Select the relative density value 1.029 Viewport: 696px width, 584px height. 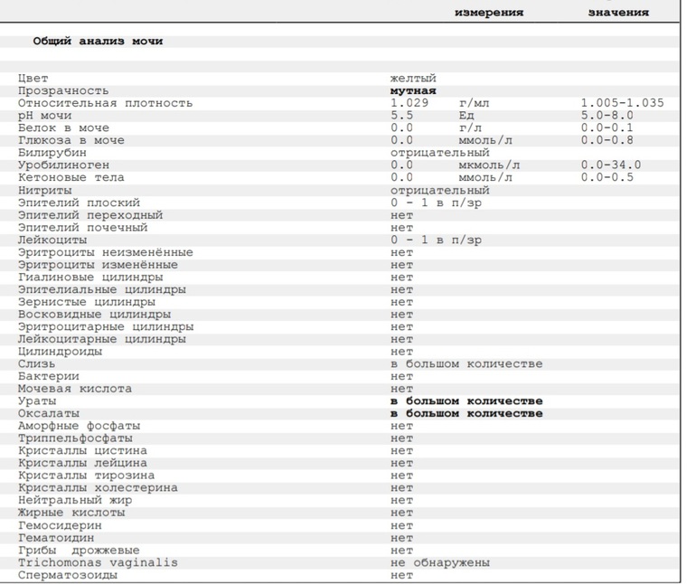coord(409,103)
